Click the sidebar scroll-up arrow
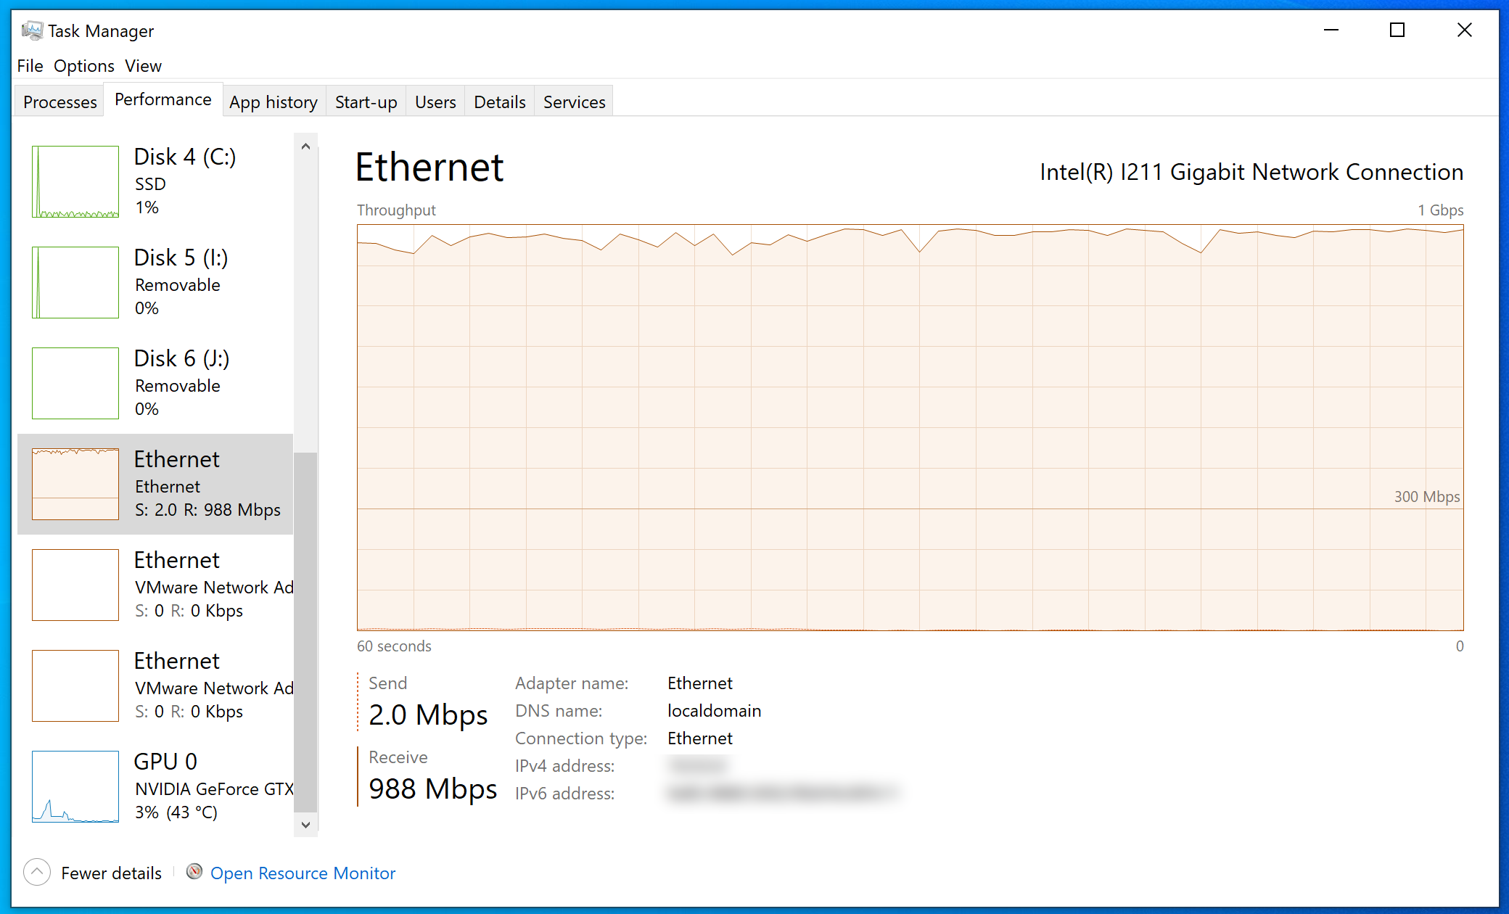Viewport: 1509px width, 914px height. coord(305,146)
